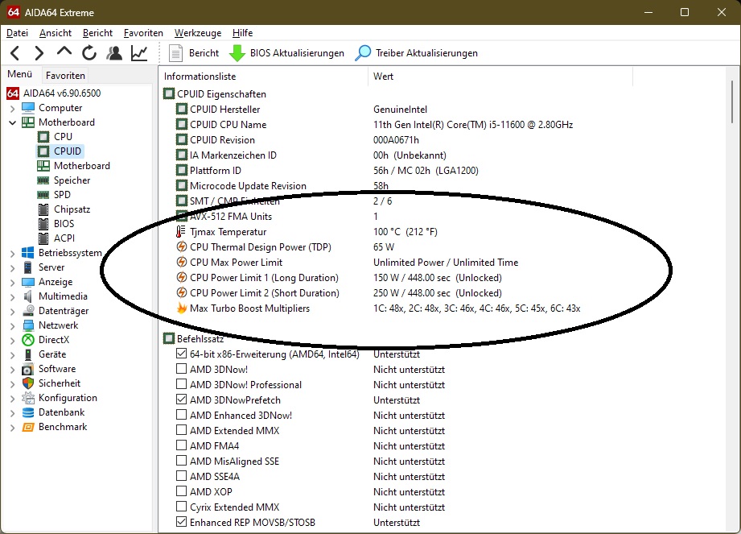Click the up-level arrow toolbar icon
Image resolution: width=741 pixels, height=534 pixels.
tap(64, 52)
